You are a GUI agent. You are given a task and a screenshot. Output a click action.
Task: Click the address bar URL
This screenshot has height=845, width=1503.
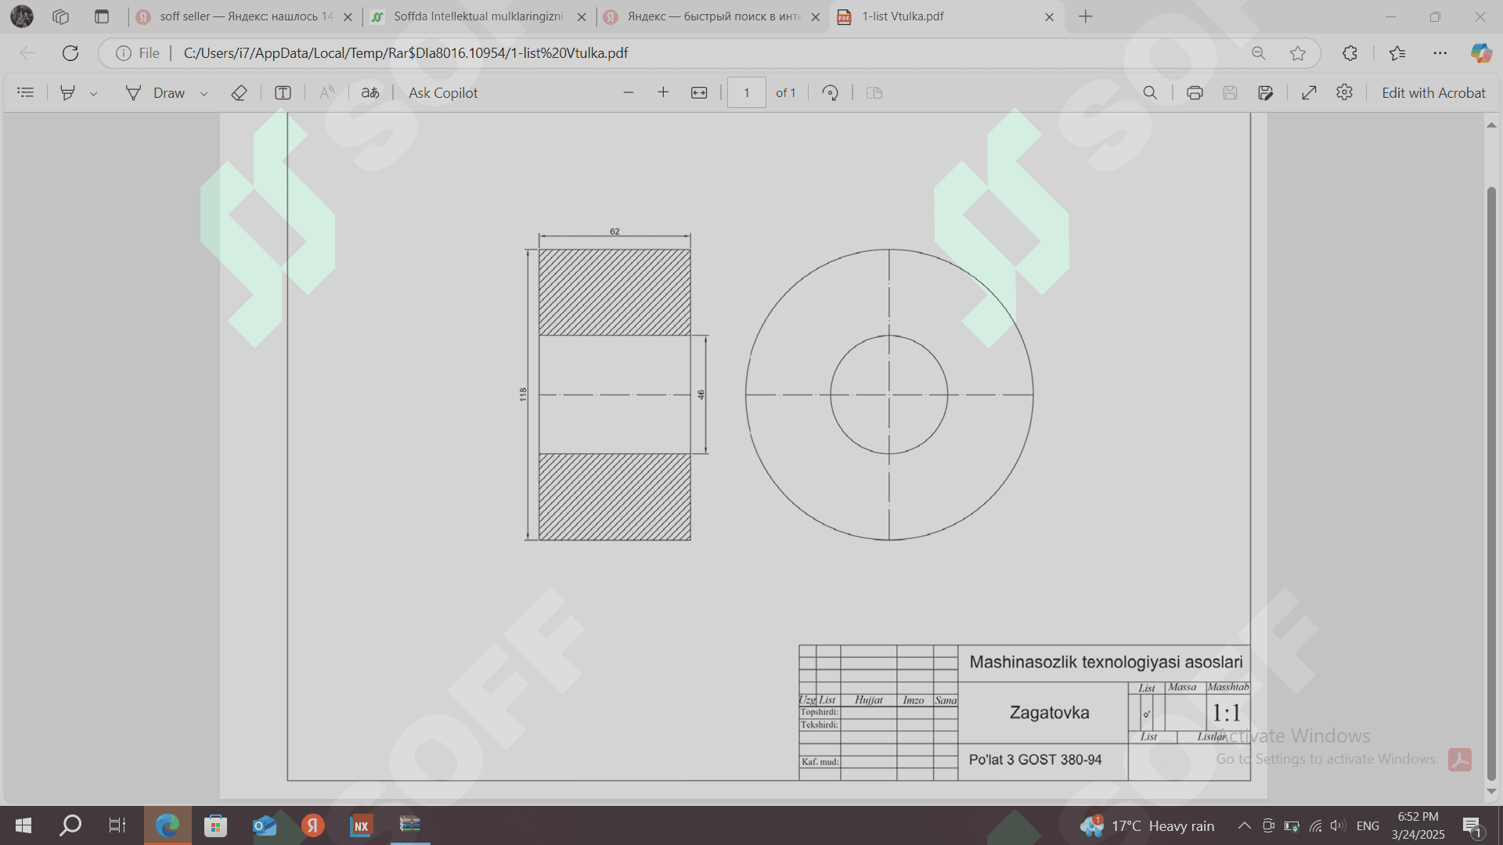[x=405, y=53]
